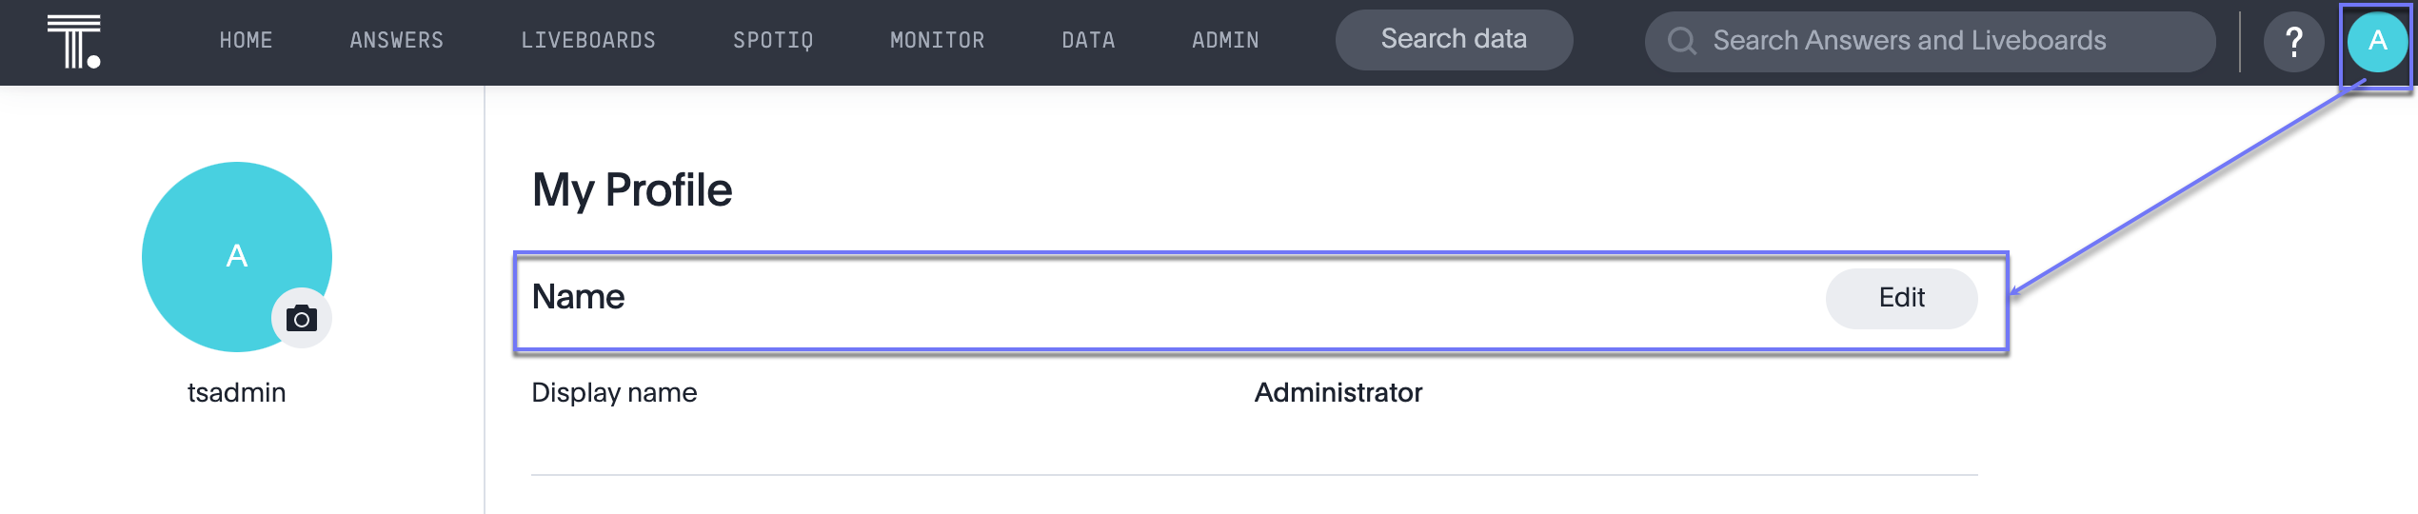Click the ThoughtSpot logo
This screenshot has width=2418, height=514.
(74, 41)
